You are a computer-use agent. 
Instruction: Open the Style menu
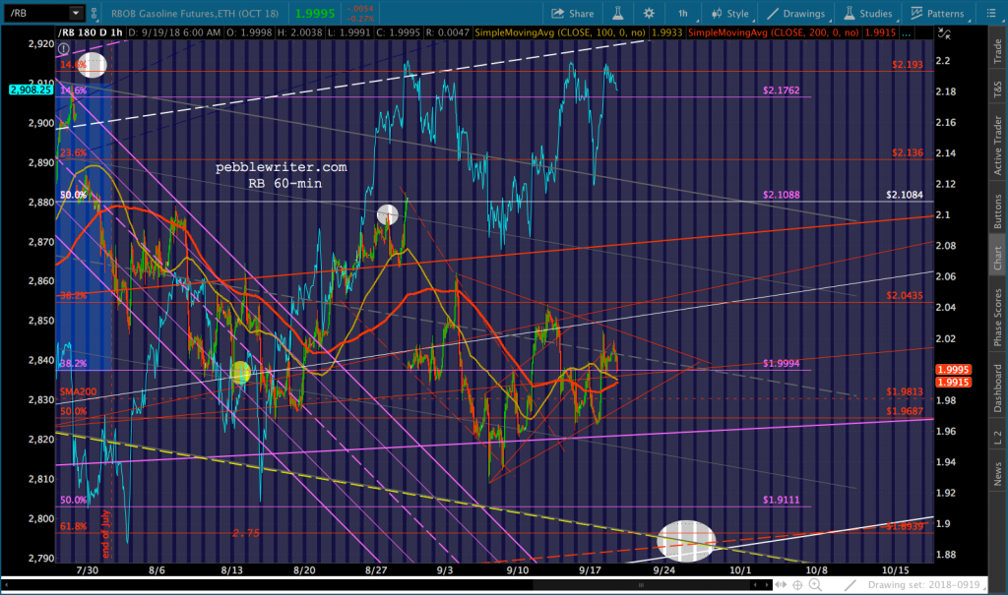[729, 14]
